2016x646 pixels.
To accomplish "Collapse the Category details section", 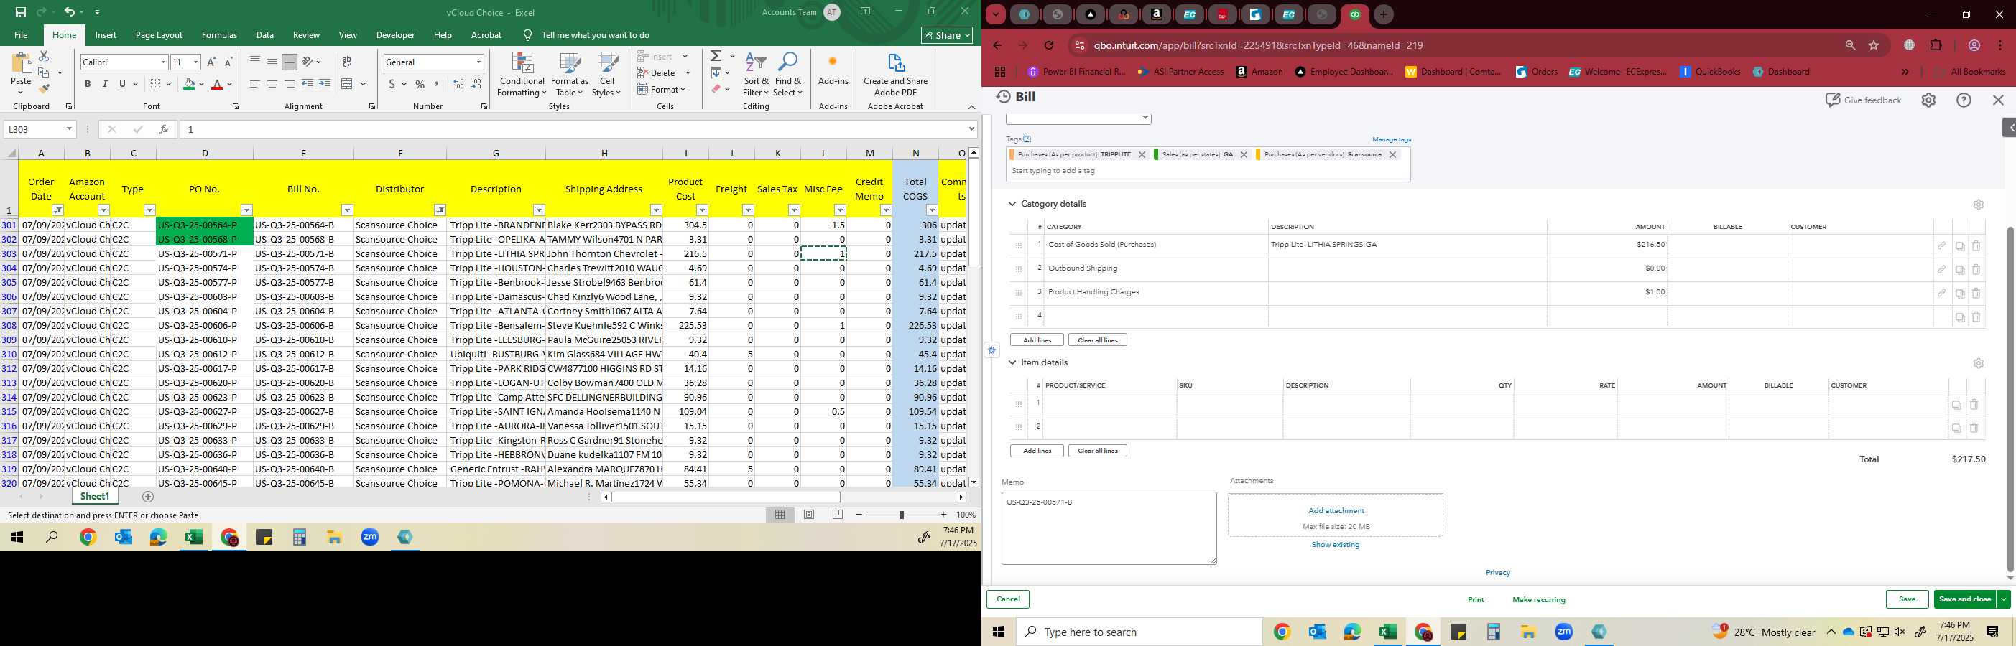I will (x=1012, y=204).
